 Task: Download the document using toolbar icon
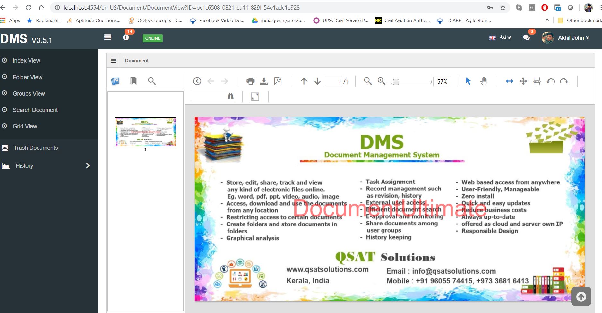(264, 81)
